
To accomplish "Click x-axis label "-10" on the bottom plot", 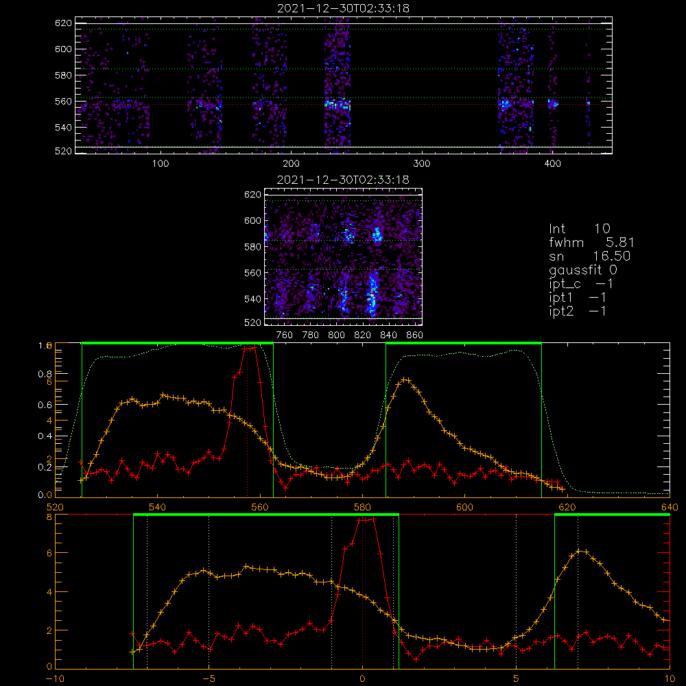I will pos(55,679).
